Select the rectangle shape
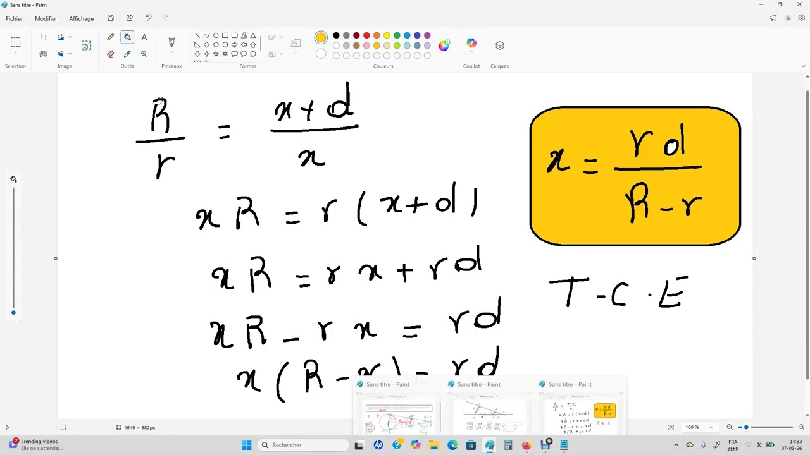The height and width of the screenshot is (455, 810). click(x=225, y=36)
